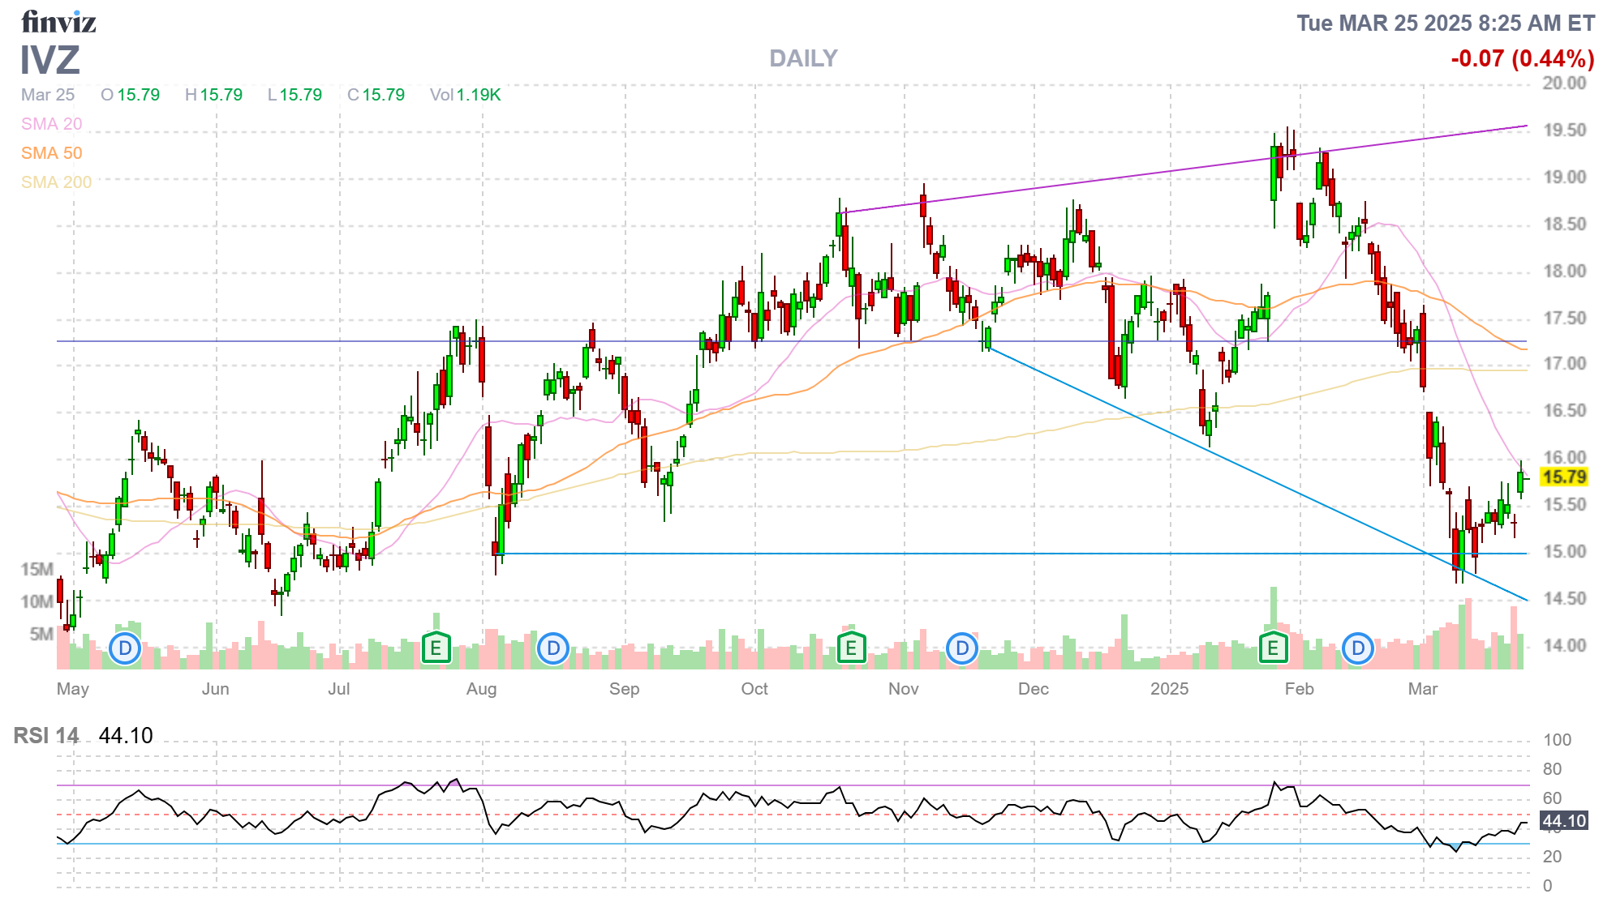Click the Mar 25 date label
1616x911 pixels.
pyautogui.click(x=48, y=95)
